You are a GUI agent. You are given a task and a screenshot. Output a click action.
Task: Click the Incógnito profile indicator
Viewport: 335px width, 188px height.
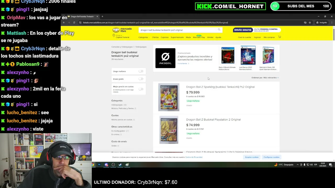[x=322, y=22]
